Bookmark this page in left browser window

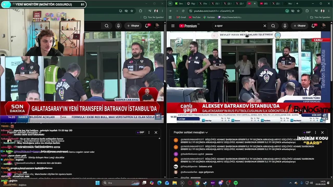click(132, 11)
